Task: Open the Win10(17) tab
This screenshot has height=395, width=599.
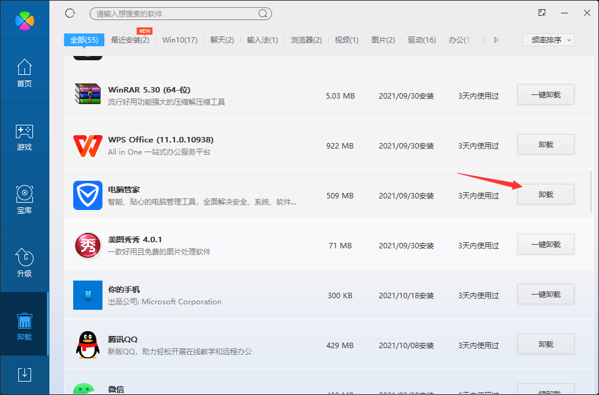Action: click(x=179, y=40)
